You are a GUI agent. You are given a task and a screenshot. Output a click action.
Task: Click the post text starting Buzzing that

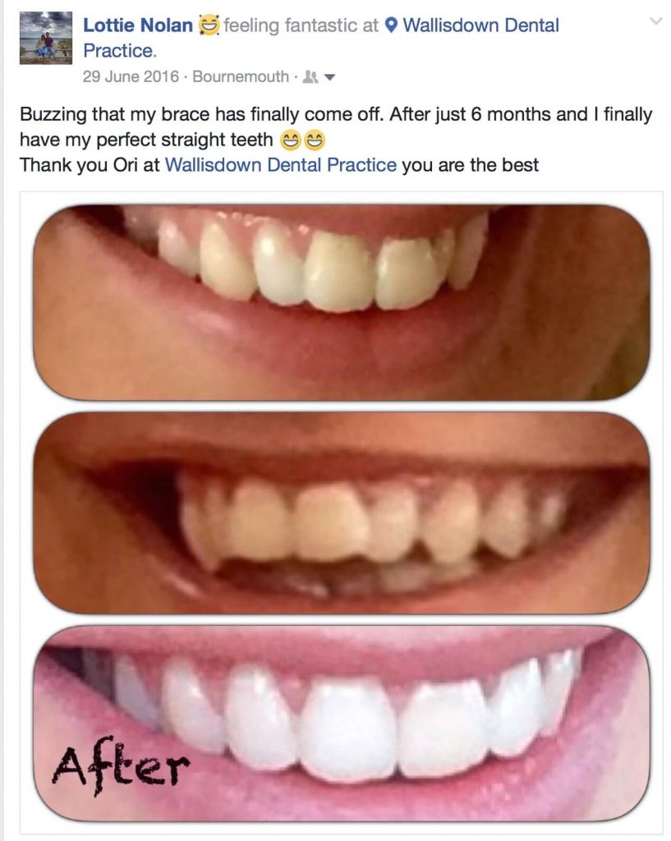click(x=336, y=126)
